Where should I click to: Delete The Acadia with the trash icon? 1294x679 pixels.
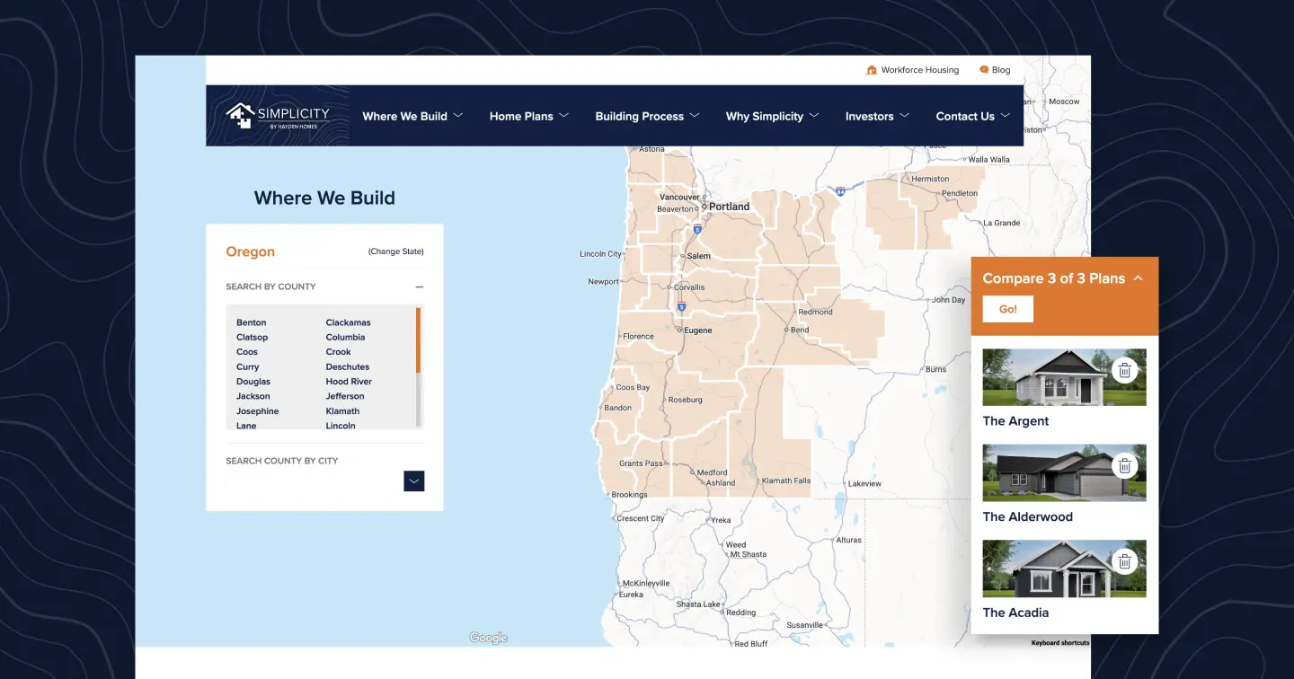1125,562
